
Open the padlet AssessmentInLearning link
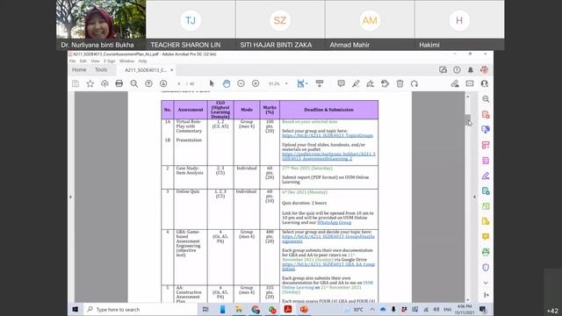pyautogui.click(x=328, y=156)
